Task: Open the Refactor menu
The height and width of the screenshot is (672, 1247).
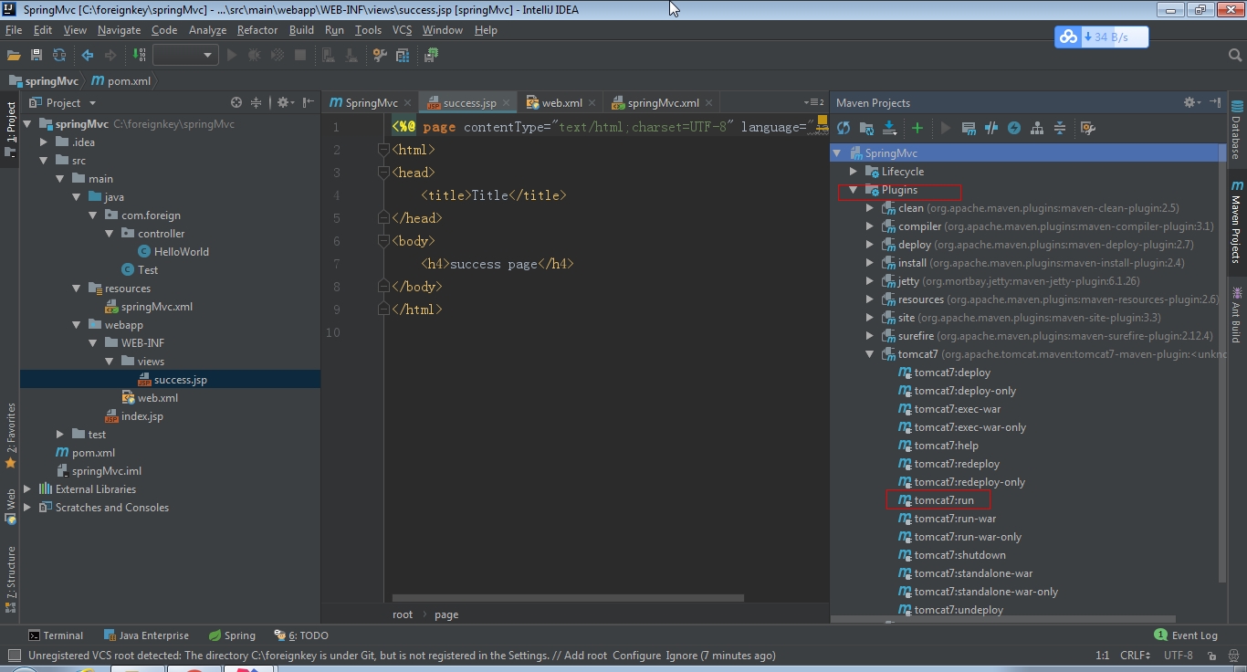Action: 257,30
